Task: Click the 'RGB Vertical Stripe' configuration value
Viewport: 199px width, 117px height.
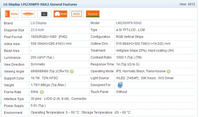Action: [x=130, y=37]
